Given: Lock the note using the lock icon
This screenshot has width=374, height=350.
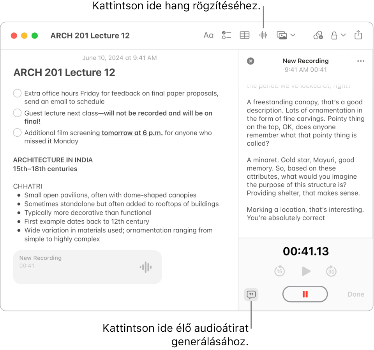Looking at the screenshot, I should click(x=334, y=35).
